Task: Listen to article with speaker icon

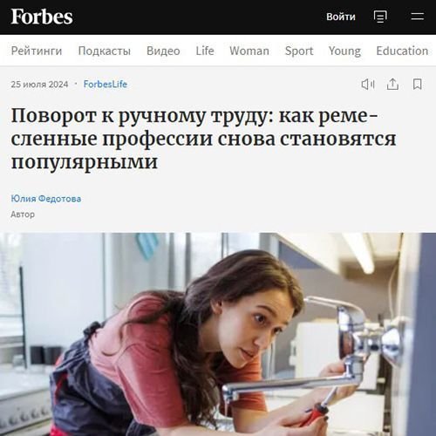Action: pos(368,85)
